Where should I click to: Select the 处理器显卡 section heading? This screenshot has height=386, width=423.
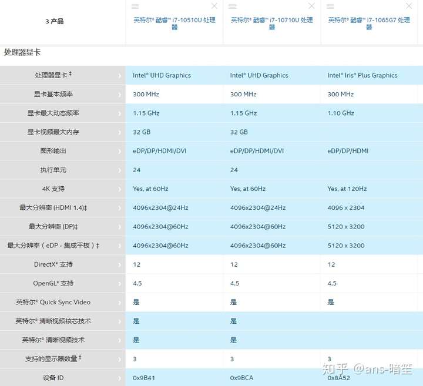(22, 52)
